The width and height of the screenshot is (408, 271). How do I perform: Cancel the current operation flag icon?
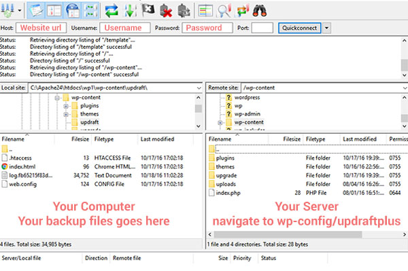click(148, 10)
